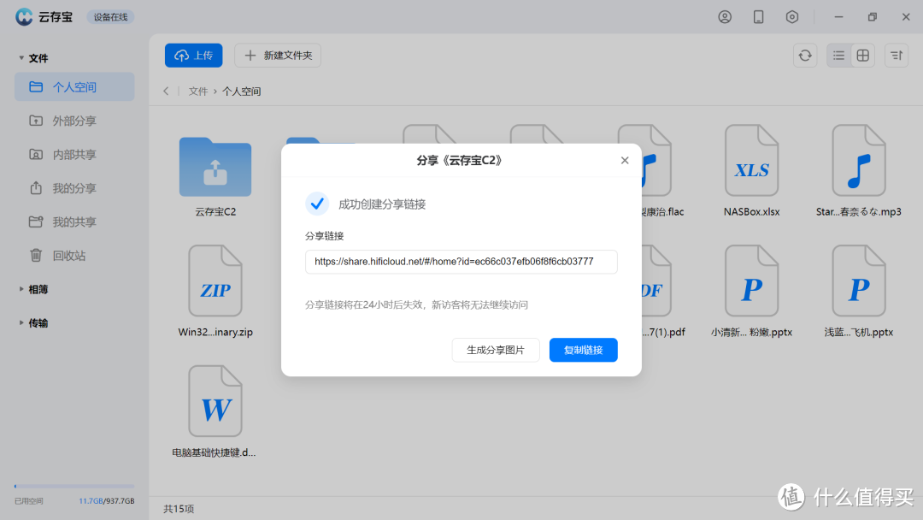The image size is (923, 520).
Task: Open the sort order icon in the toolbar
Action: (x=896, y=55)
